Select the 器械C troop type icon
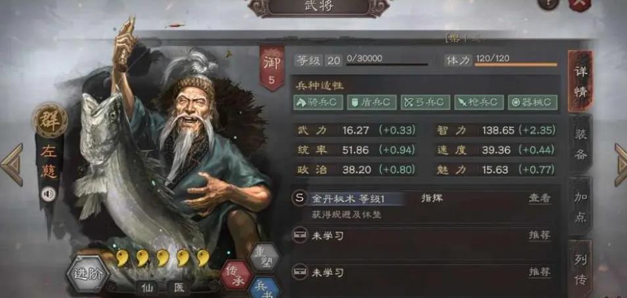The width and height of the screenshot is (627, 298). pos(532,102)
